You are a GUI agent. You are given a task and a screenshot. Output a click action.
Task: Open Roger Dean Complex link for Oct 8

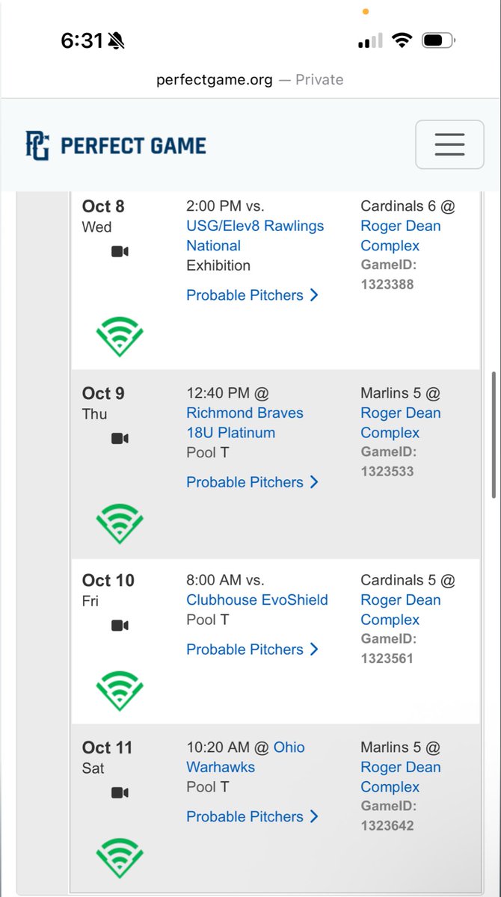[401, 235]
